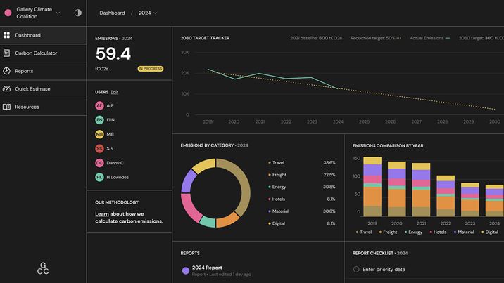Click the GCC logo at sidebar bottom
This screenshot has height=283, width=504.
click(43, 268)
